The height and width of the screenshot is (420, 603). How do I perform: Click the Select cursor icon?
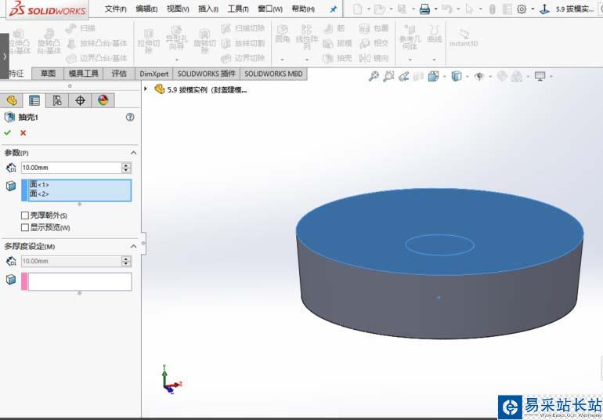469,9
